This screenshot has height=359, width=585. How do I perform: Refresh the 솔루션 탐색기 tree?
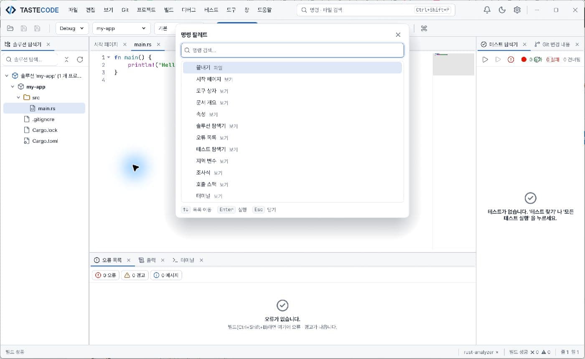80,60
